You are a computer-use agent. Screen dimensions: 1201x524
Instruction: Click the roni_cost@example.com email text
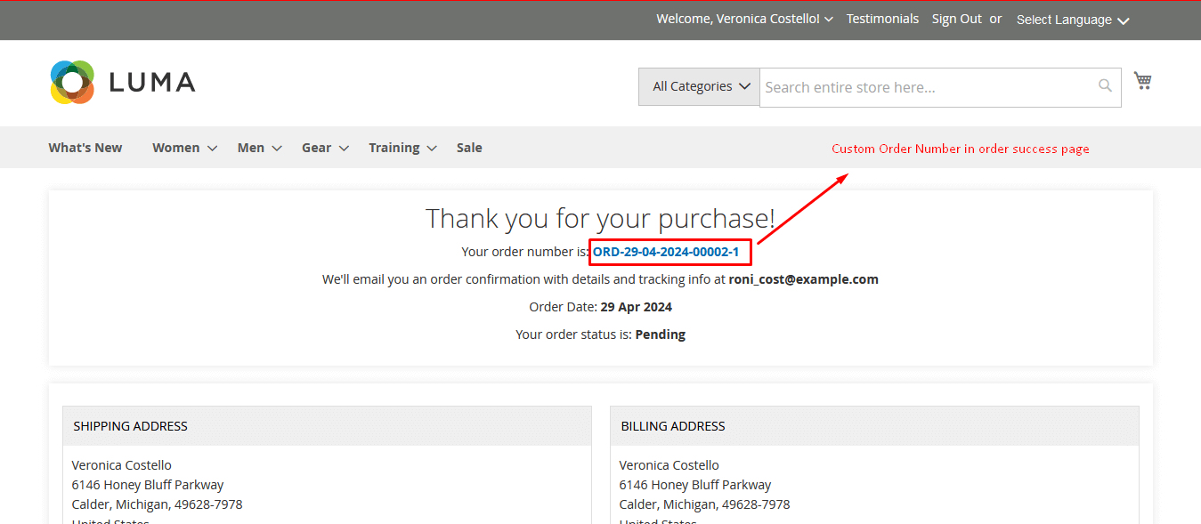coord(803,279)
